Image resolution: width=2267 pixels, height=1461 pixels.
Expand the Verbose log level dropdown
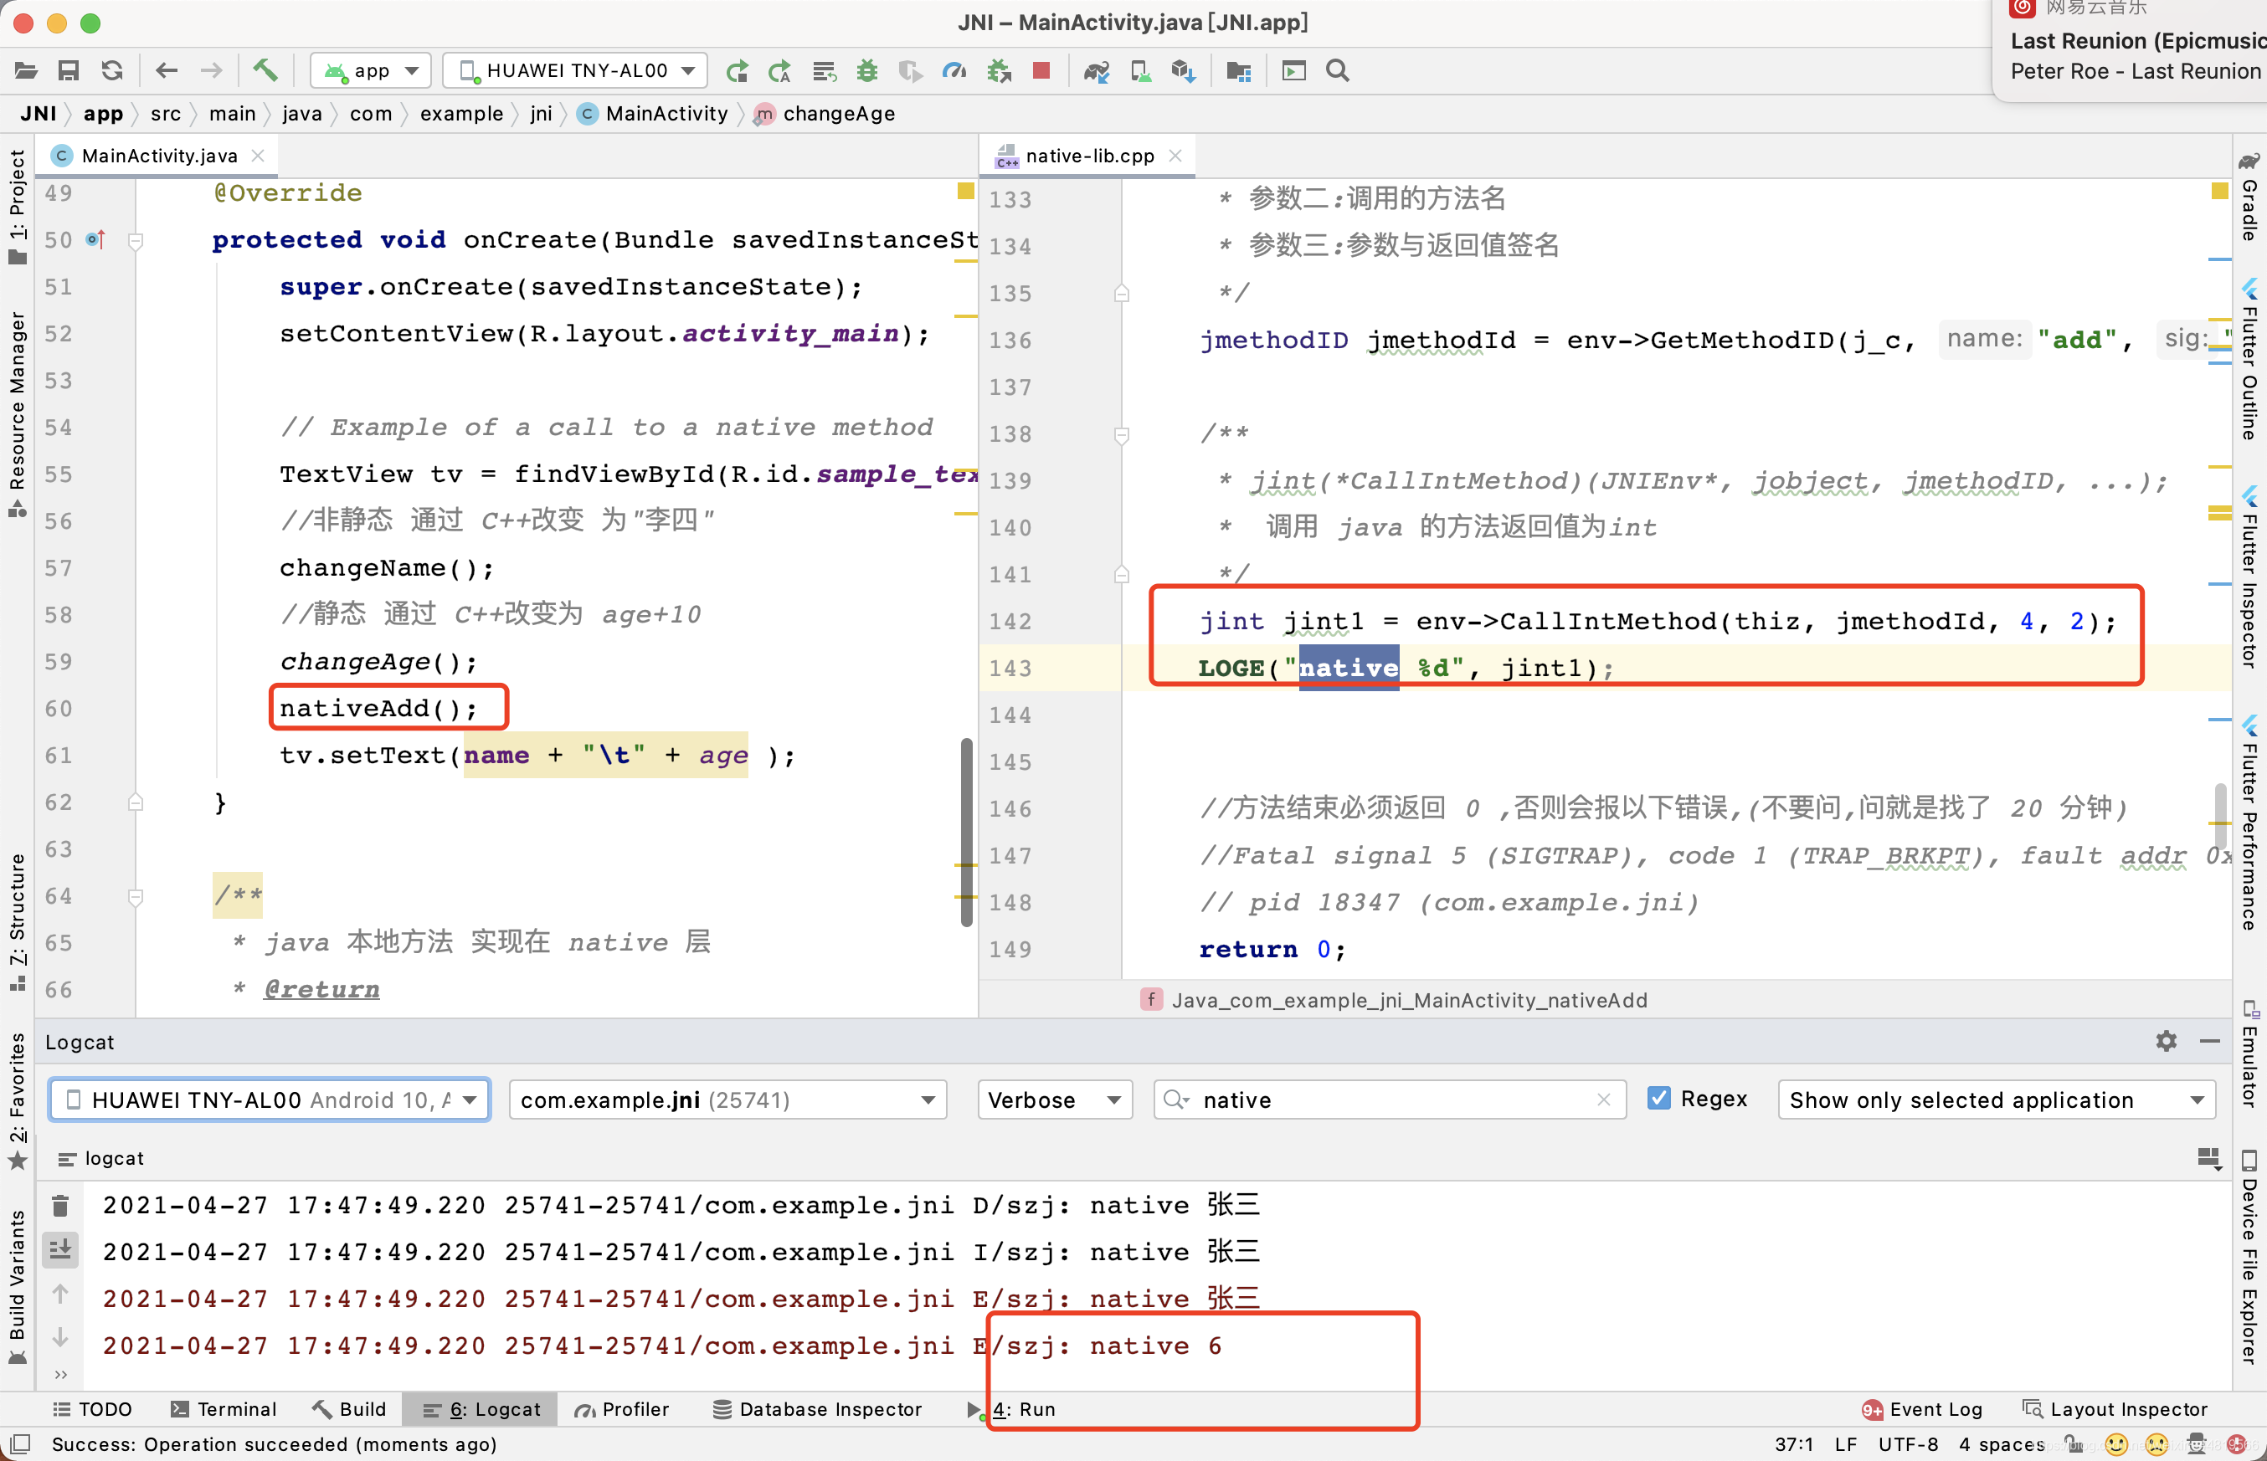pyautogui.click(x=1054, y=1100)
